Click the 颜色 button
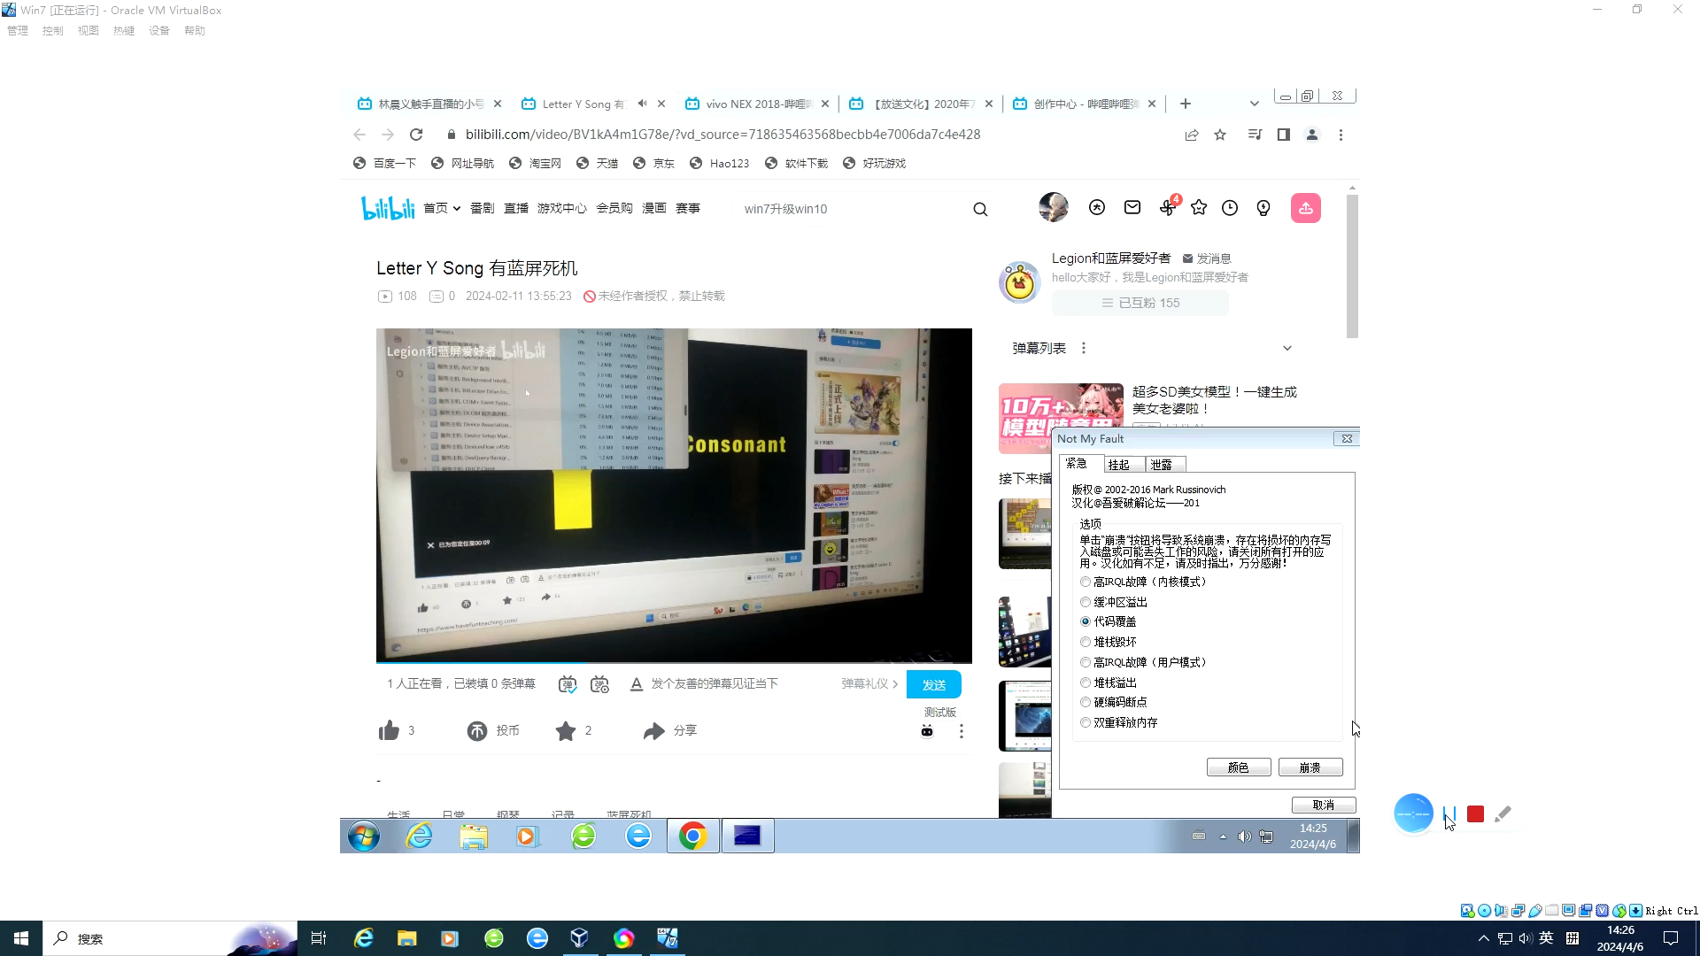Image resolution: width=1700 pixels, height=956 pixels. [x=1239, y=767]
